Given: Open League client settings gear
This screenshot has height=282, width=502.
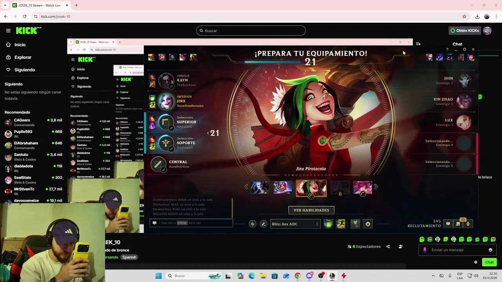Looking at the screenshot, I should tap(464, 50).
